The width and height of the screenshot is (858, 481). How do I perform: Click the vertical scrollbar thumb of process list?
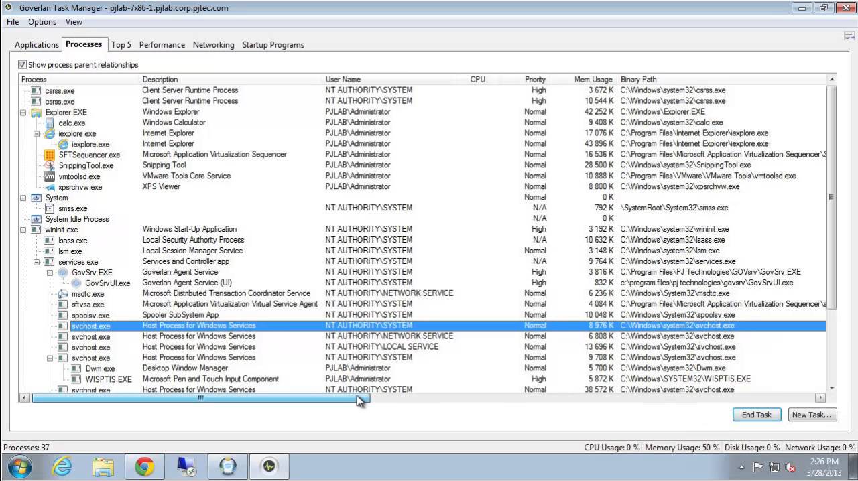point(832,197)
